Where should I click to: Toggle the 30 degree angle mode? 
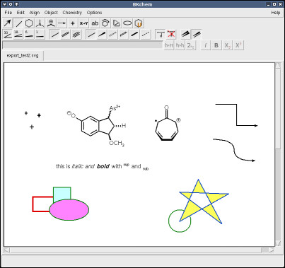(8, 35)
